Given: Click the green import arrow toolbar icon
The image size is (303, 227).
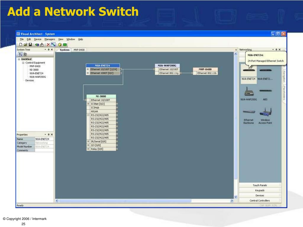Looking at the screenshot, I should pyautogui.click(x=37, y=45).
